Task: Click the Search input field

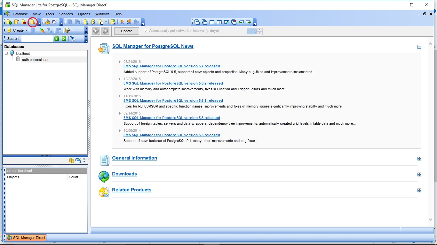Action: [37, 39]
